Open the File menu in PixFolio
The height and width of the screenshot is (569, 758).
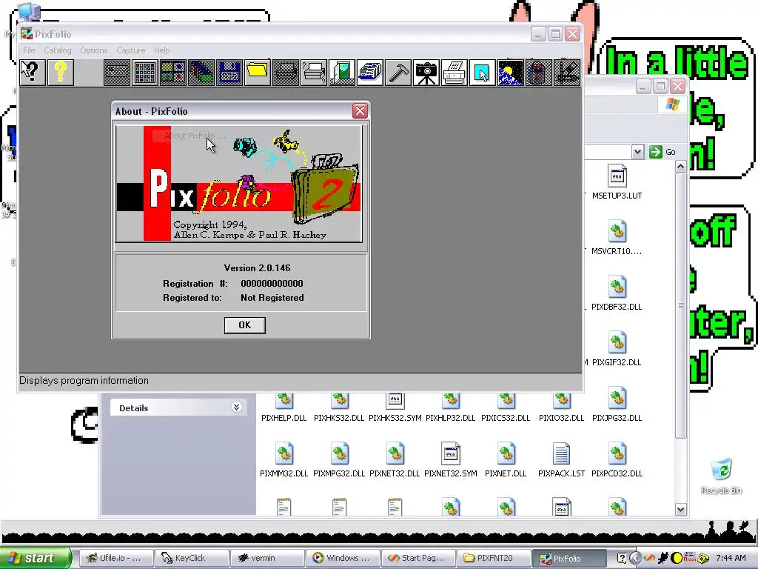coord(29,50)
